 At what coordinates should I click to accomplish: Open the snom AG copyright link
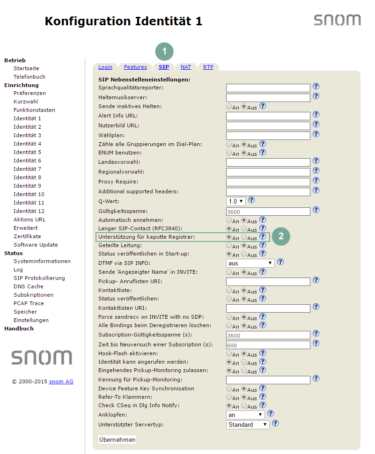click(61, 381)
